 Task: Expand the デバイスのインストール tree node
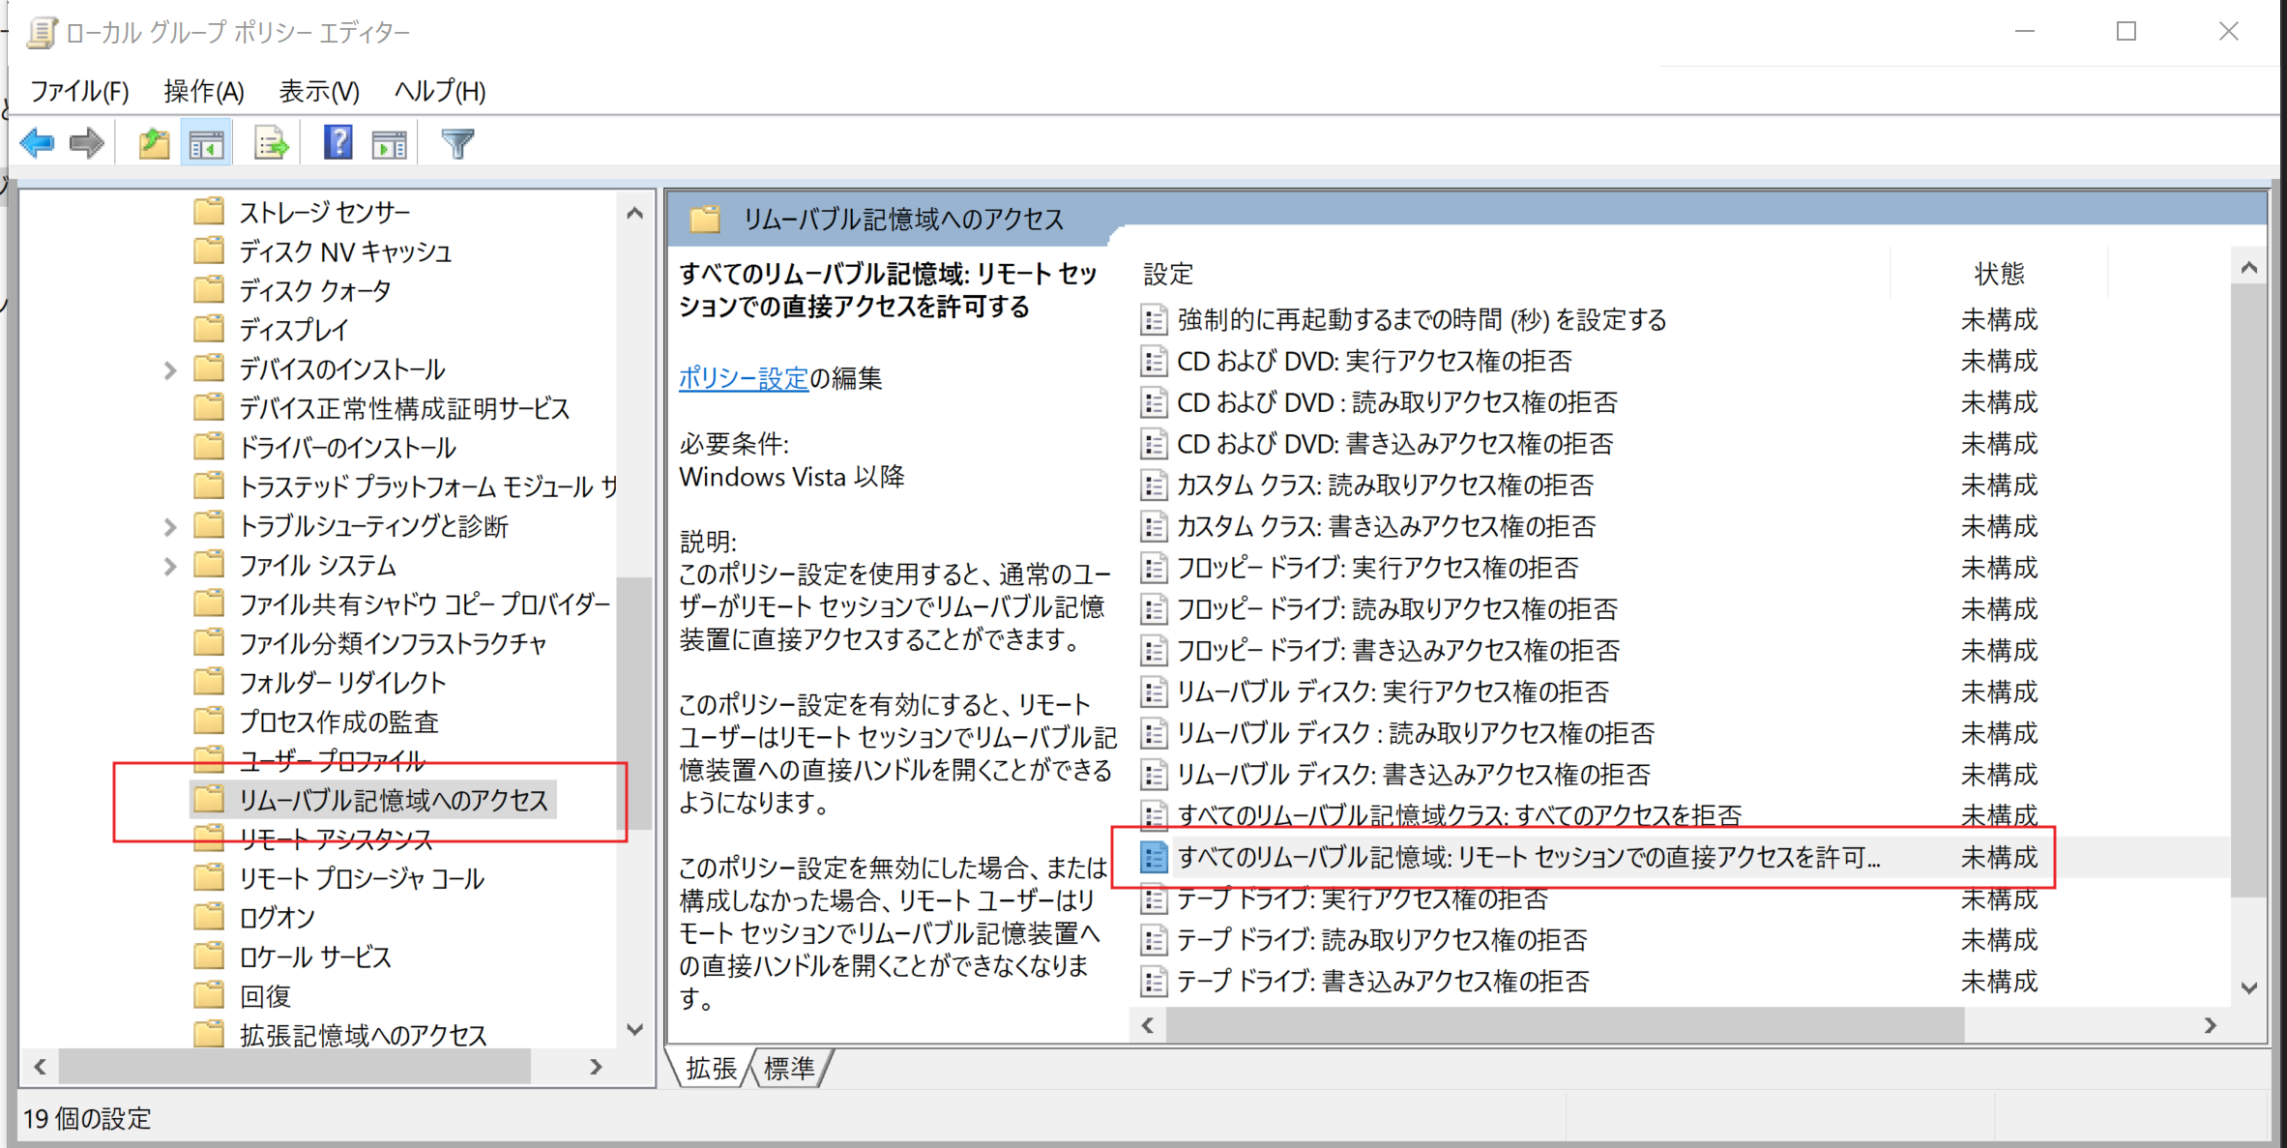(x=170, y=370)
